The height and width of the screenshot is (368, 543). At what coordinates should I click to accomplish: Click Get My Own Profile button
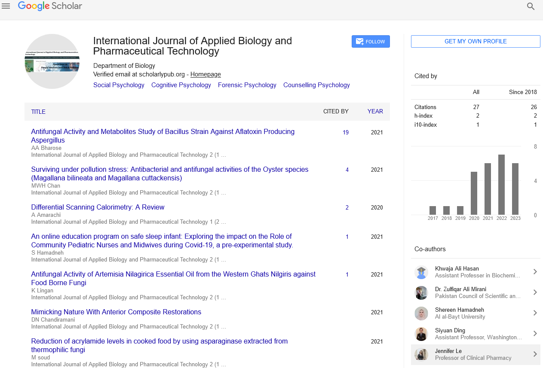click(476, 41)
